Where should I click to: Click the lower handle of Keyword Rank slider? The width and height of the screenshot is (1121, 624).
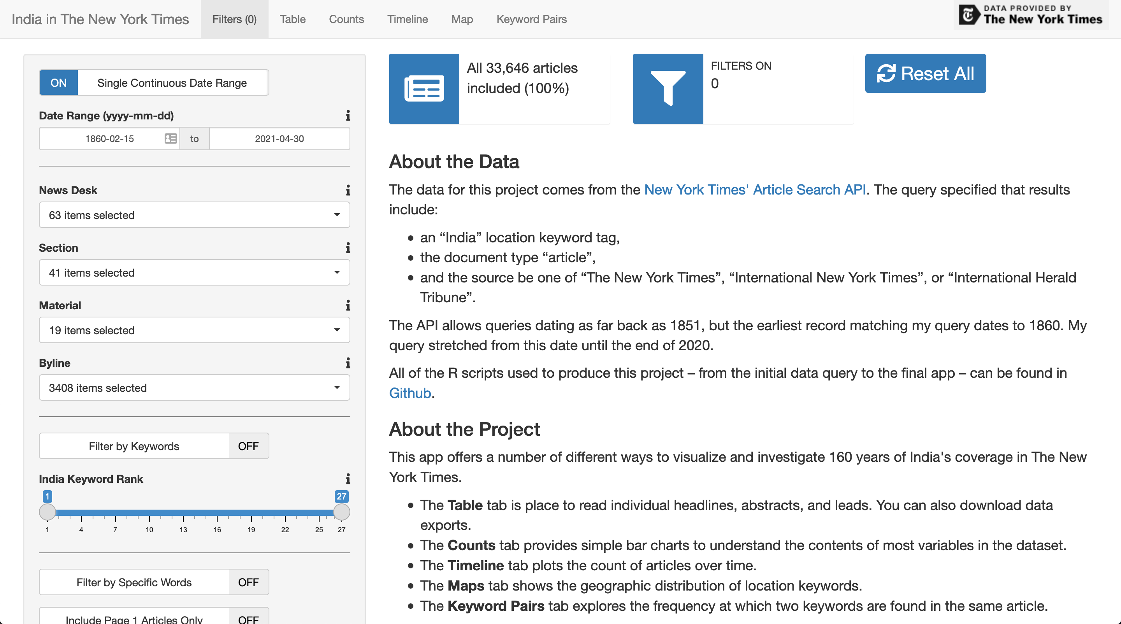coord(47,512)
